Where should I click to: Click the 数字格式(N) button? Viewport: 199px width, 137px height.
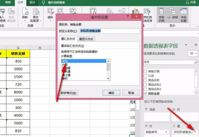click(x=69, y=93)
